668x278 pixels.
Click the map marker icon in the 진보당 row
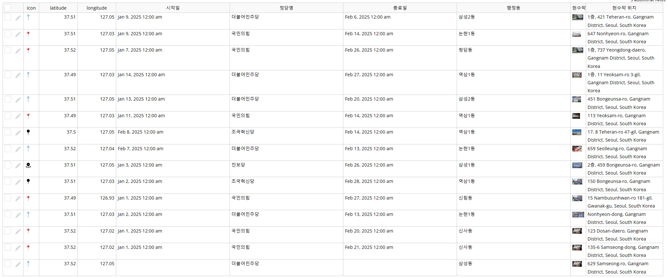pyautogui.click(x=28, y=165)
